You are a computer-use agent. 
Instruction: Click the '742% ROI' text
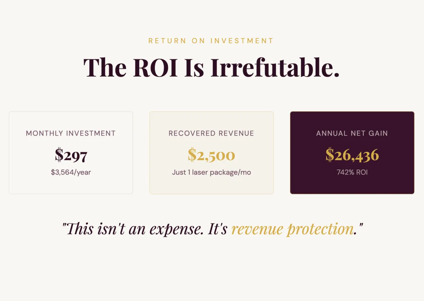tap(352, 172)
